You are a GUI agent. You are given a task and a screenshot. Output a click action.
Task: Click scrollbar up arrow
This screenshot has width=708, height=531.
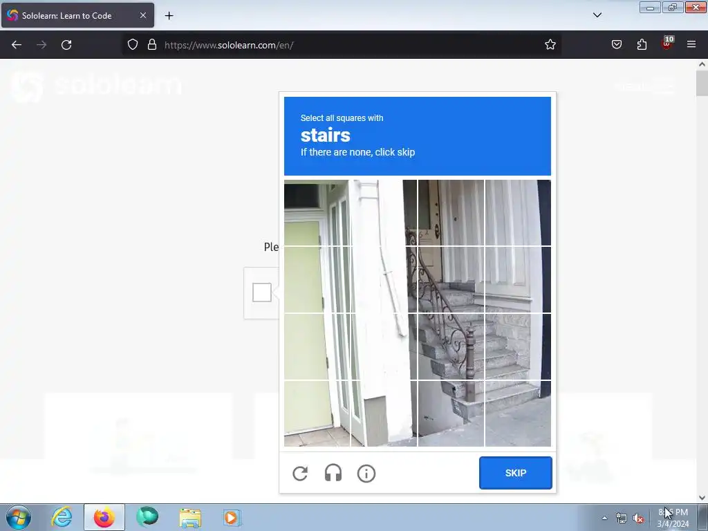(702, 64)
